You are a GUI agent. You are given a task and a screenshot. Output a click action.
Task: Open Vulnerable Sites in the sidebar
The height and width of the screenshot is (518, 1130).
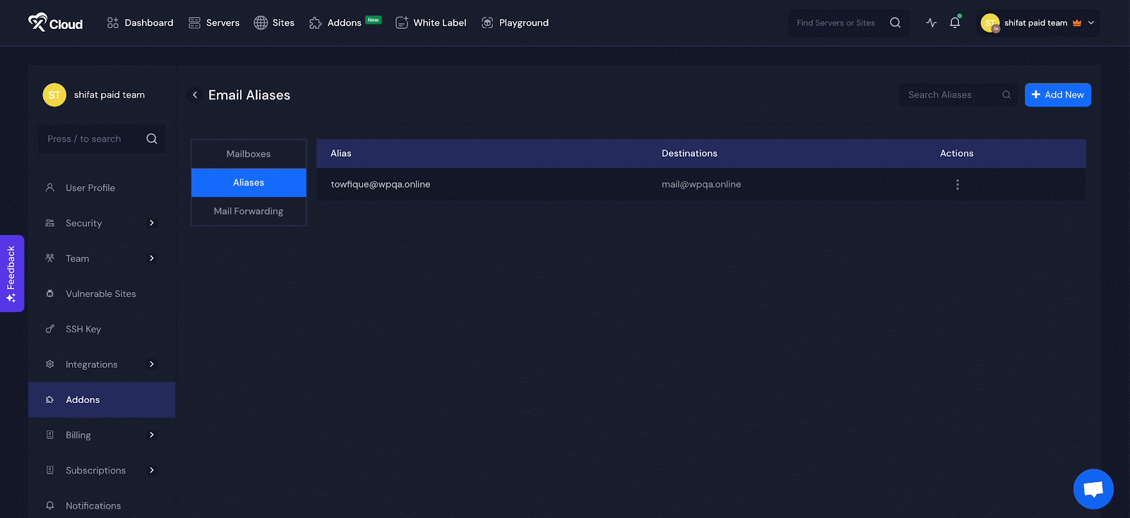101,294
